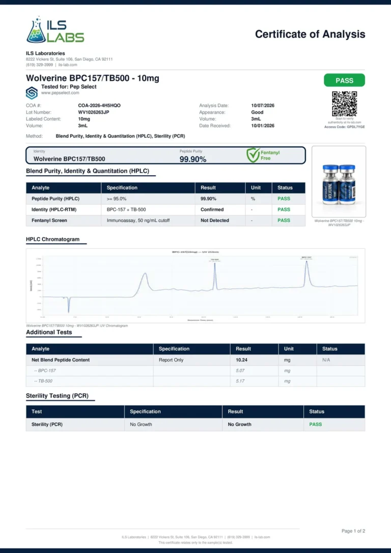This screenshot has width=391, height=553.
Task: Click the Fentanyl Free shield checkmark icon
Action: (x=253, y=155)
